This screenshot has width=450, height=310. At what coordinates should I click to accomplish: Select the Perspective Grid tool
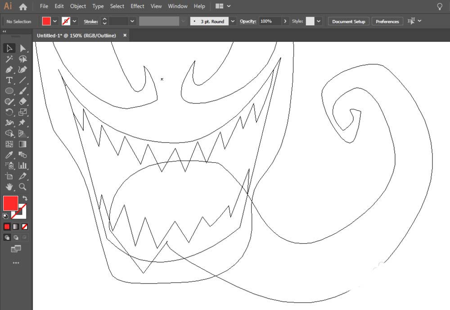[22, 133]
